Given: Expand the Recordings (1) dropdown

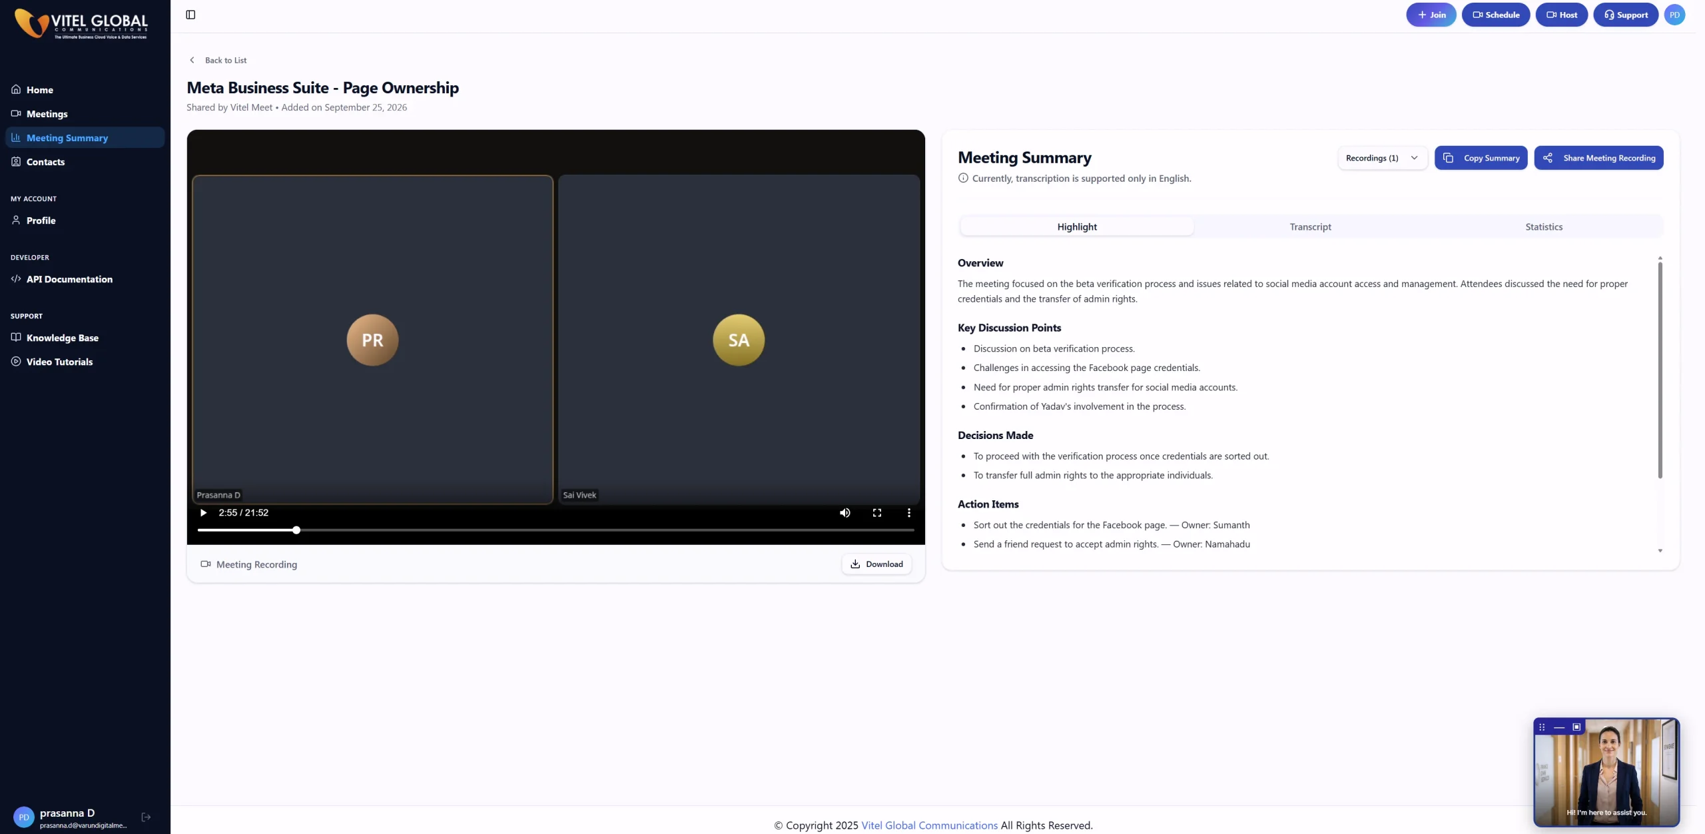Looking at the screenshot, I should tap(1382, 158).
